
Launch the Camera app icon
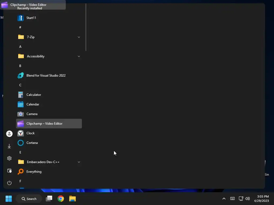pyautogui.click(x=21, y=114)
